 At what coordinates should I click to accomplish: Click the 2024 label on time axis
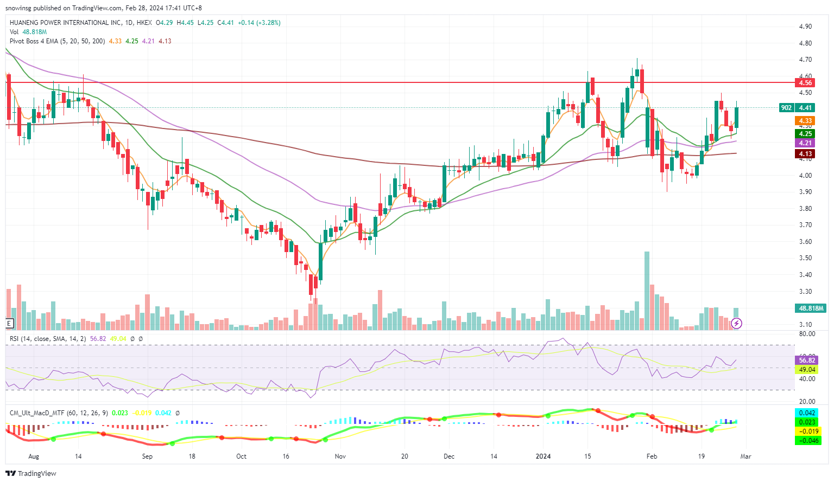click(543, 456)
